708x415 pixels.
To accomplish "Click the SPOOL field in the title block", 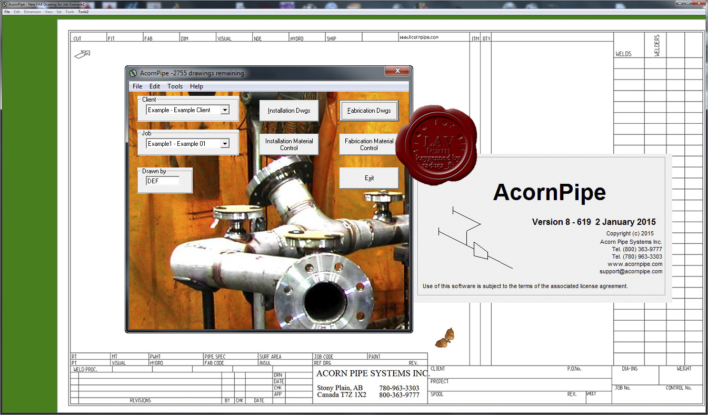I will [497, 397].
